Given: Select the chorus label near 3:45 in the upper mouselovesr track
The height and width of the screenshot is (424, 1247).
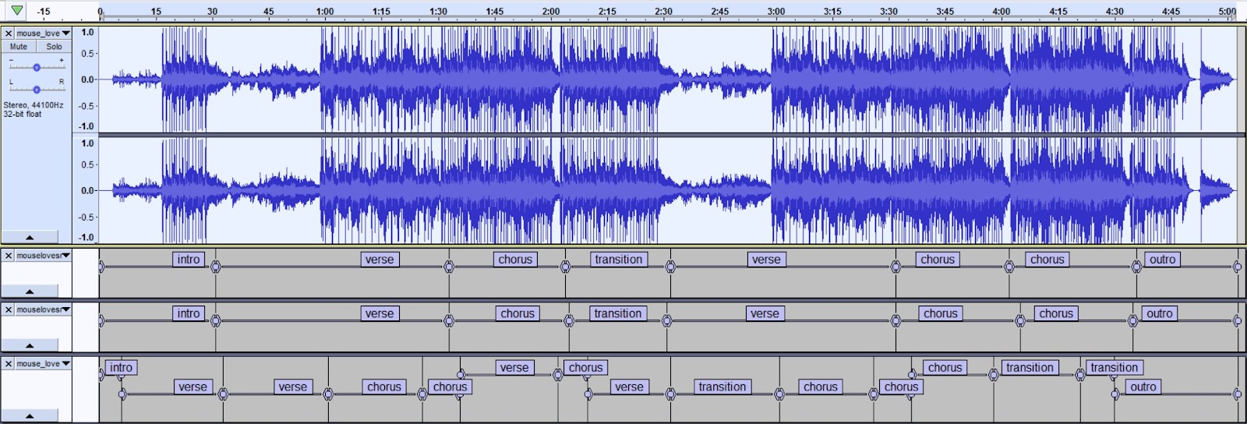Looking at the screenshot, I should click(938, 260).
